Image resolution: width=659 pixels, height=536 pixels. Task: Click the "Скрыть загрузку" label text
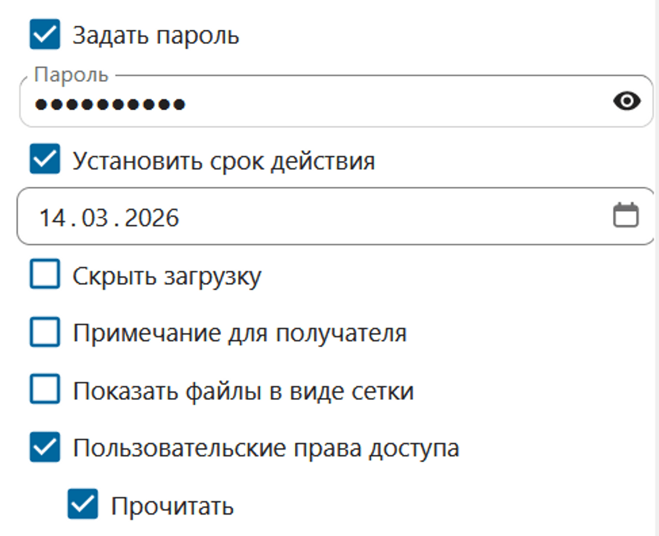pyautogui.click(x=167, y=276)
